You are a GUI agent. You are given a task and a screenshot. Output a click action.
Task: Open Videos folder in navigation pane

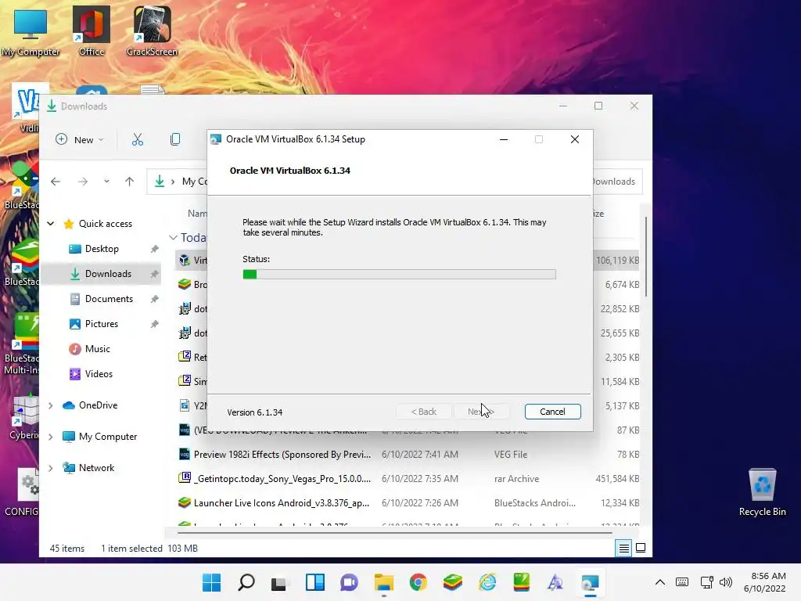[99, 373]
